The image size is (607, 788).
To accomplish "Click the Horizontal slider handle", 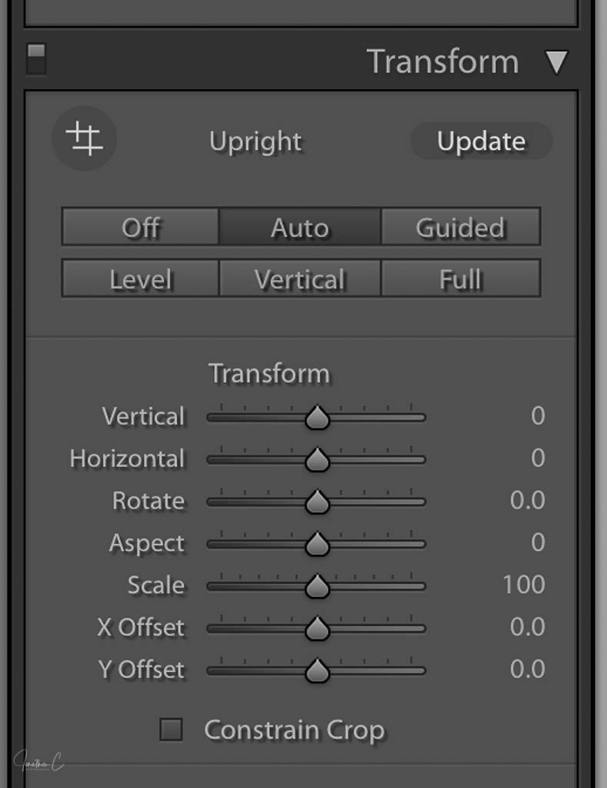I will (x=317, y=461).
